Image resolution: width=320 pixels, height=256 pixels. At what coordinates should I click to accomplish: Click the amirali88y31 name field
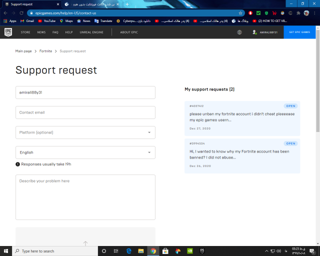[x=85, y=92]
